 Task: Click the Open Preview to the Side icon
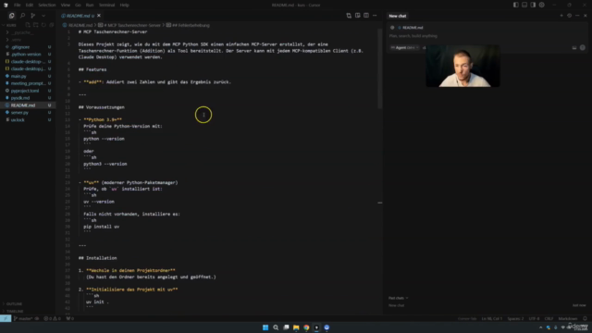pyautogui.click(x=358, y=16)
